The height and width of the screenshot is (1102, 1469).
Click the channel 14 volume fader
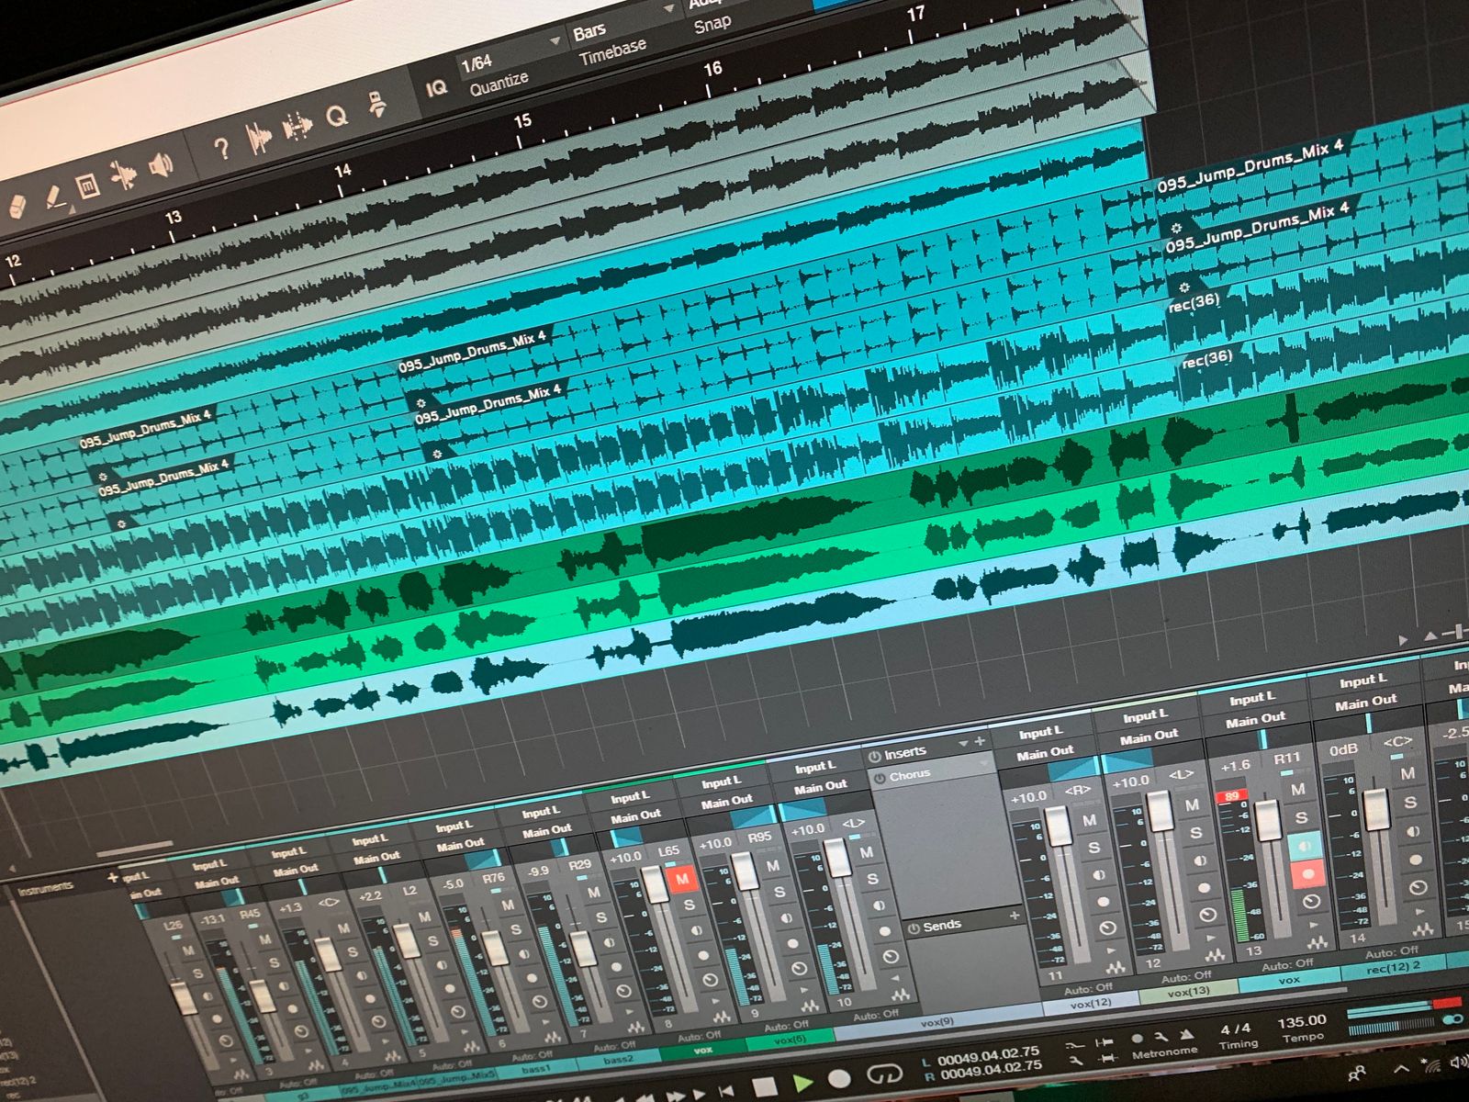(1375, 810)
